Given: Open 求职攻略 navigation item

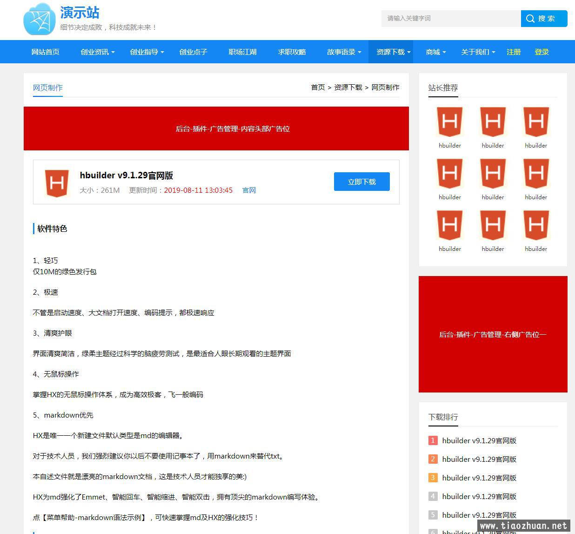Looking at the screenshot, I should 292,52.
